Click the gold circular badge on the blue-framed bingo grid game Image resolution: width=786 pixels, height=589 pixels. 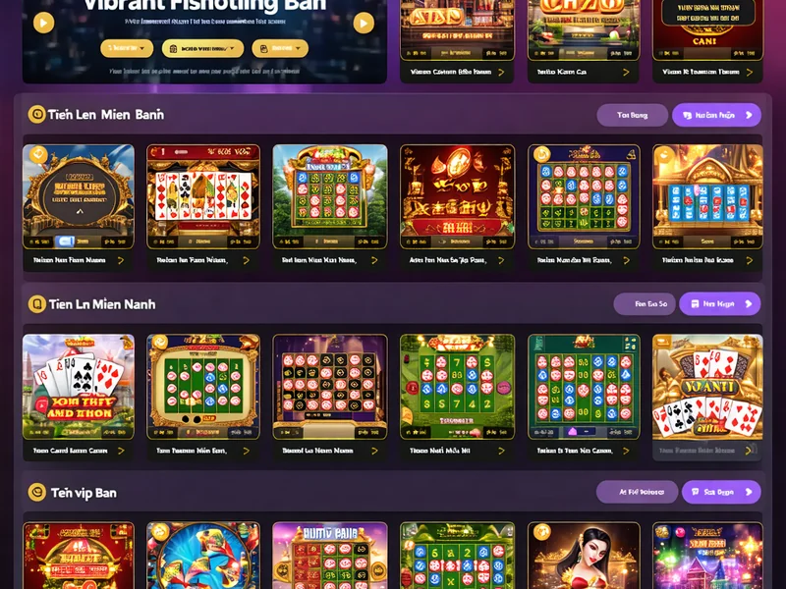(x=541, y=154)
